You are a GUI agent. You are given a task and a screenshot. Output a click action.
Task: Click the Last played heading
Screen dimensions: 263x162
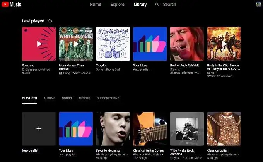pos(33,21)
